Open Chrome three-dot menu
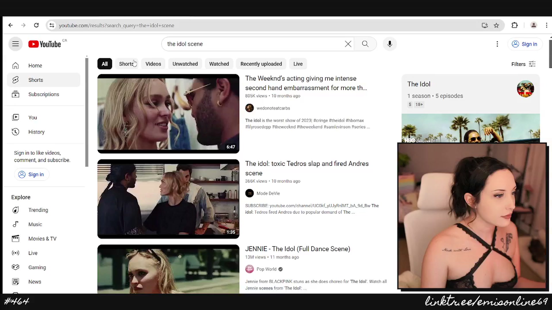This screenshot has width=552, height=310. [547, 25]
